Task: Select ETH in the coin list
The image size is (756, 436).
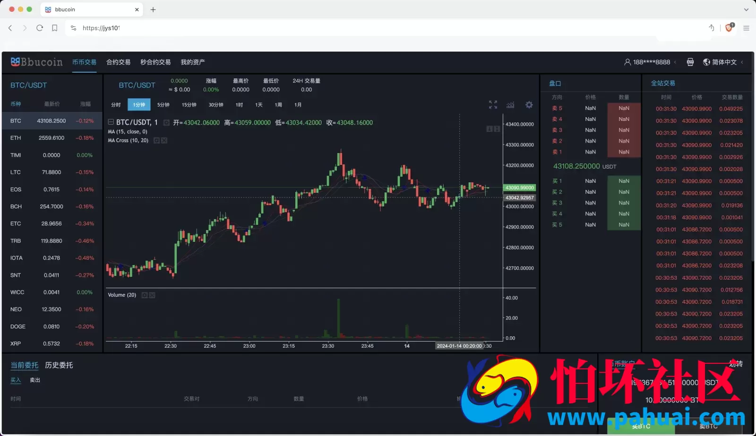Action: [52, 138]
